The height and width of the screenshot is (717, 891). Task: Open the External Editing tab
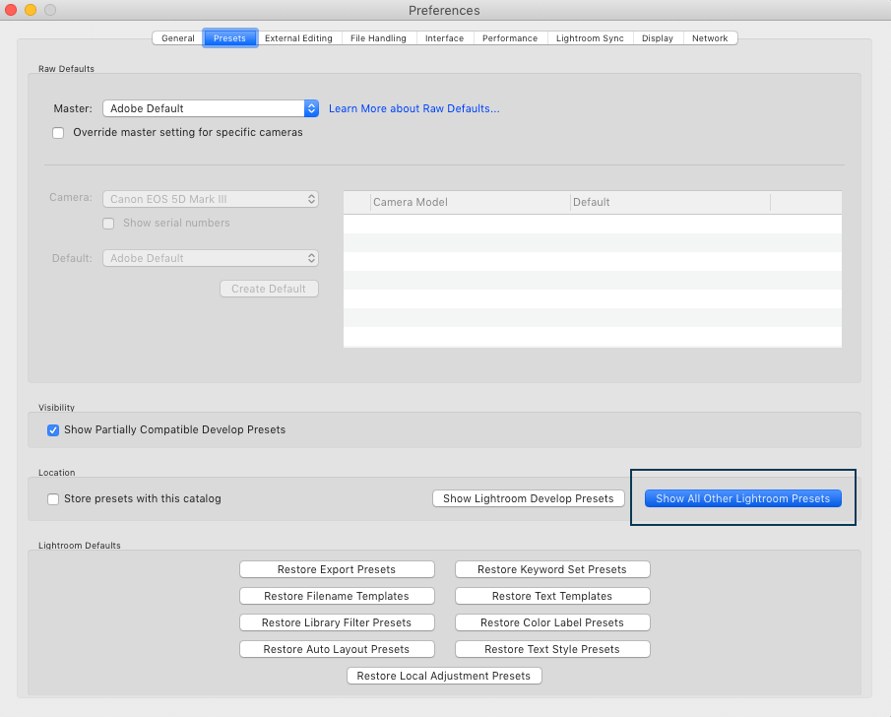click(297, 38)
